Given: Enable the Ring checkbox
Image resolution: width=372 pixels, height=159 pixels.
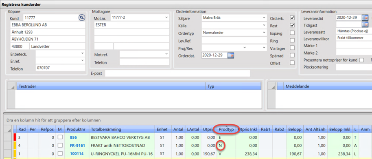Looking at the screenshot, I should click(292, 40).
